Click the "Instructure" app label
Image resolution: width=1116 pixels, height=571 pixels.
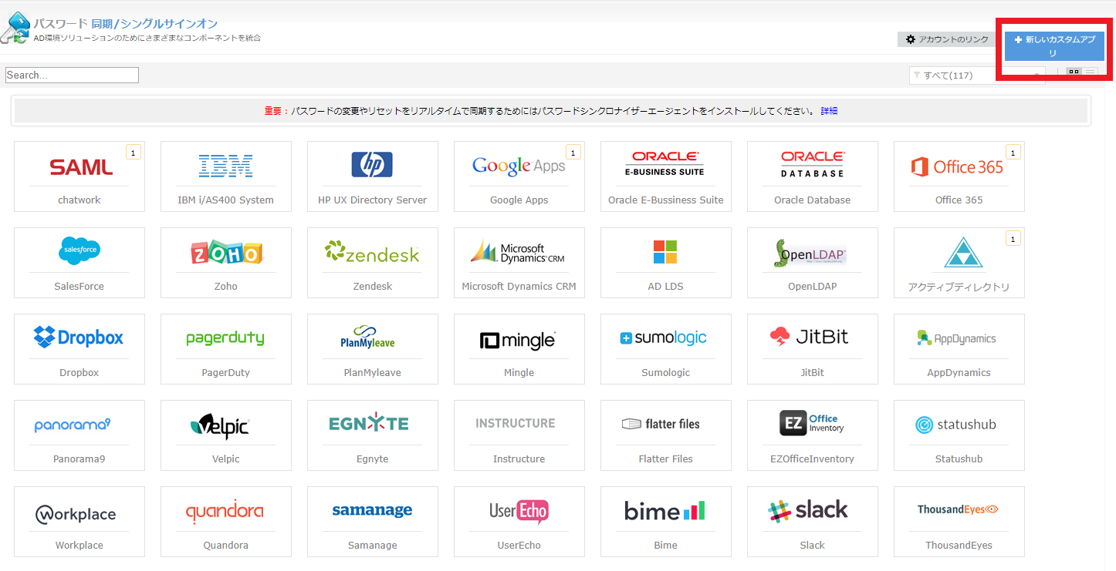(x=519, y=458)
